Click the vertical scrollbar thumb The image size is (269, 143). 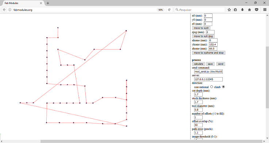pyautogui.click(x=267, y=77)
